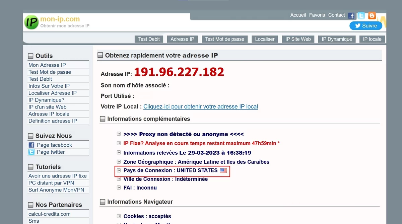Click square icon beside Obtenez rapidement heading
The width and height of the screenshot is (402, 224).
(x=100, y=55)
